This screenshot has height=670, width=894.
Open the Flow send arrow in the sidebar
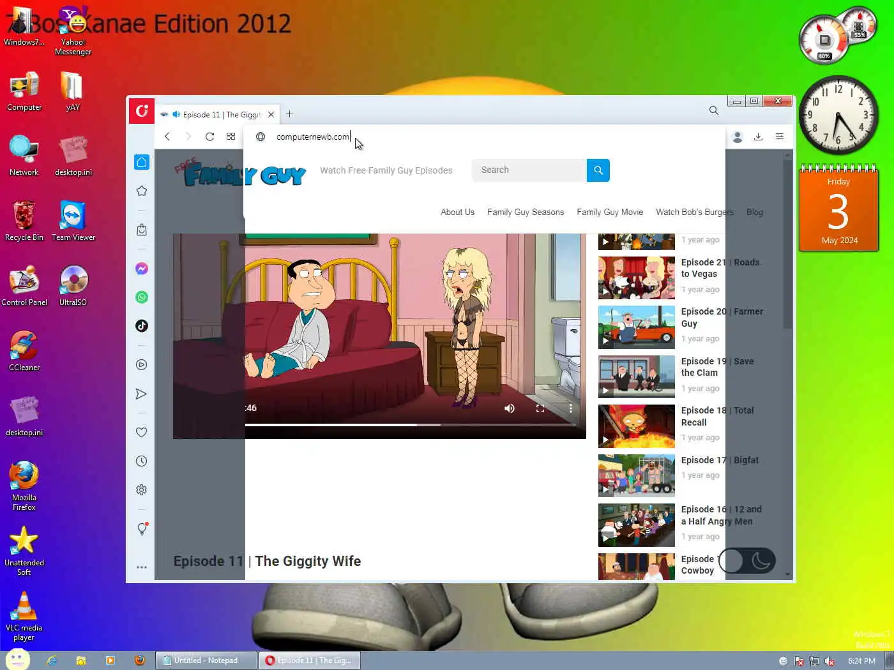(x=142, y=394)
